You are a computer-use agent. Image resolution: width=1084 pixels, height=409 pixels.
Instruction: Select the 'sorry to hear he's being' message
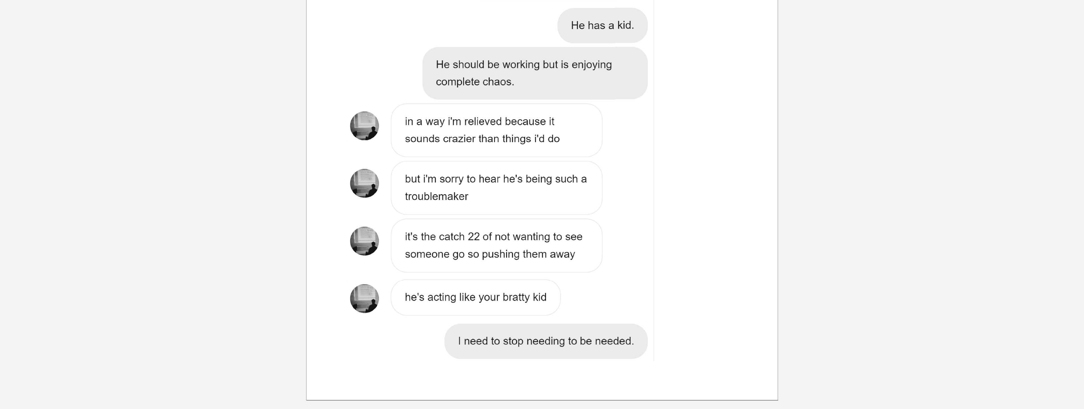pyautogui.click(x=497, y=188)
